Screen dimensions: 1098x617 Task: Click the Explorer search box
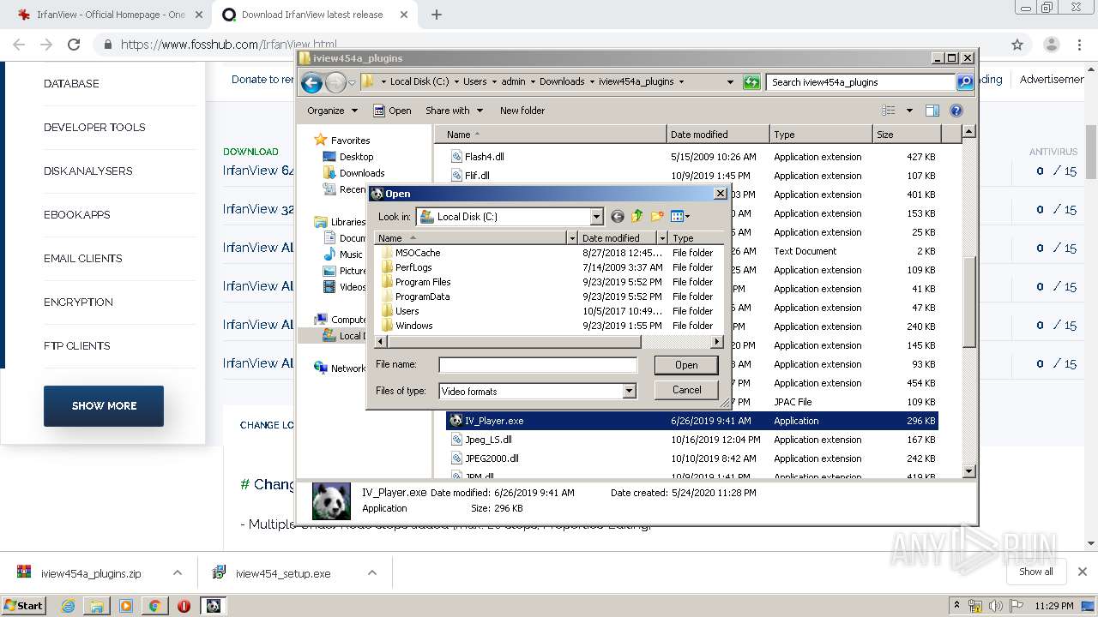coord(860,82)
